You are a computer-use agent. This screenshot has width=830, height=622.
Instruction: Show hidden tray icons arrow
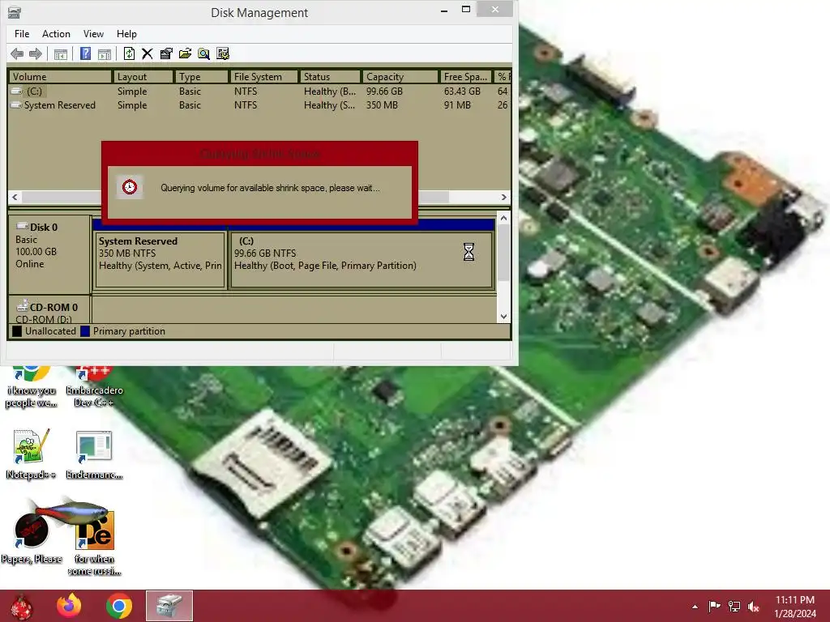695,607
